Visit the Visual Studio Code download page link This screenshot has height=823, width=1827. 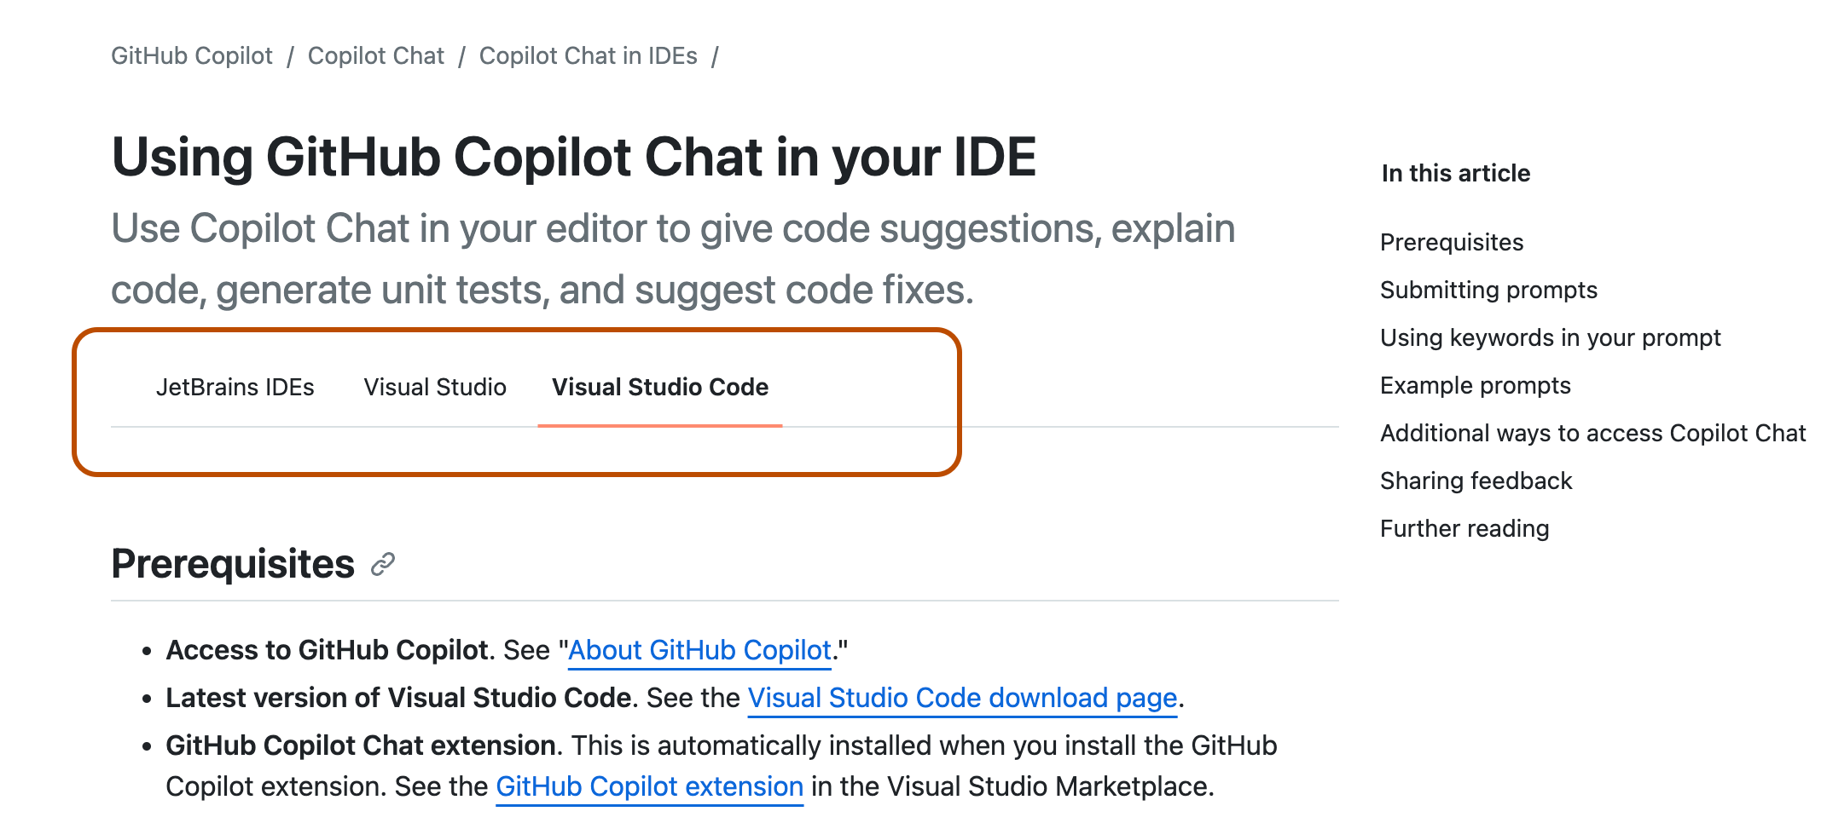coord(962,699)
